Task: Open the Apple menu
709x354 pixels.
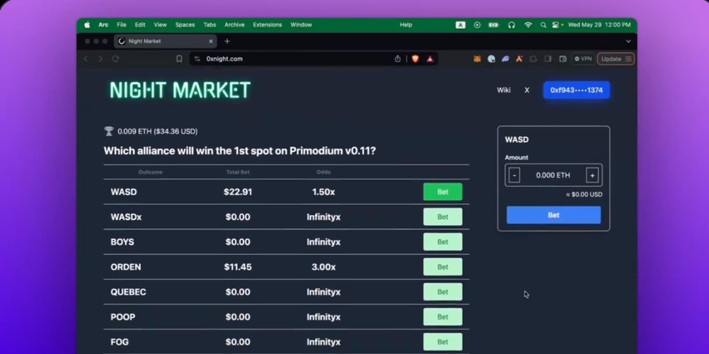Action: [87, 25]
